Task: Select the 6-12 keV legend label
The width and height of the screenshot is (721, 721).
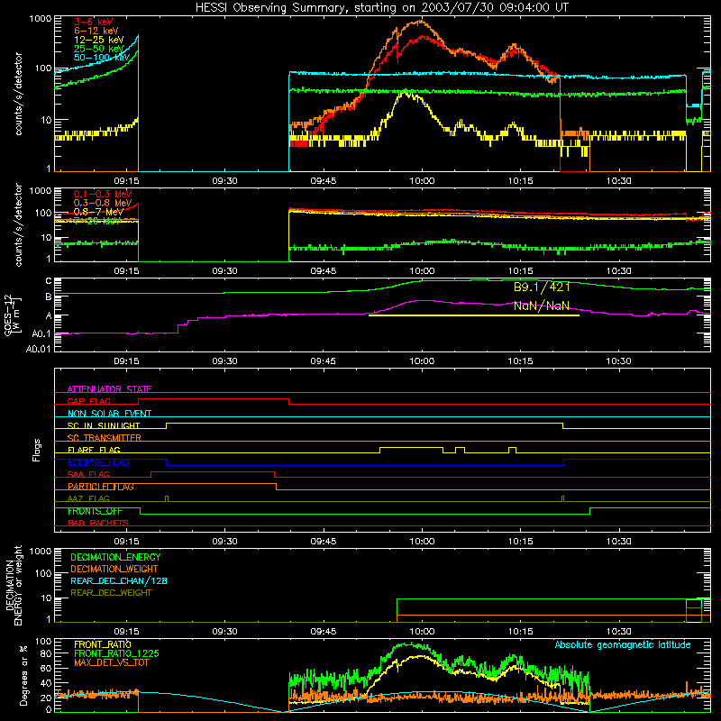Action: point(96,31)
